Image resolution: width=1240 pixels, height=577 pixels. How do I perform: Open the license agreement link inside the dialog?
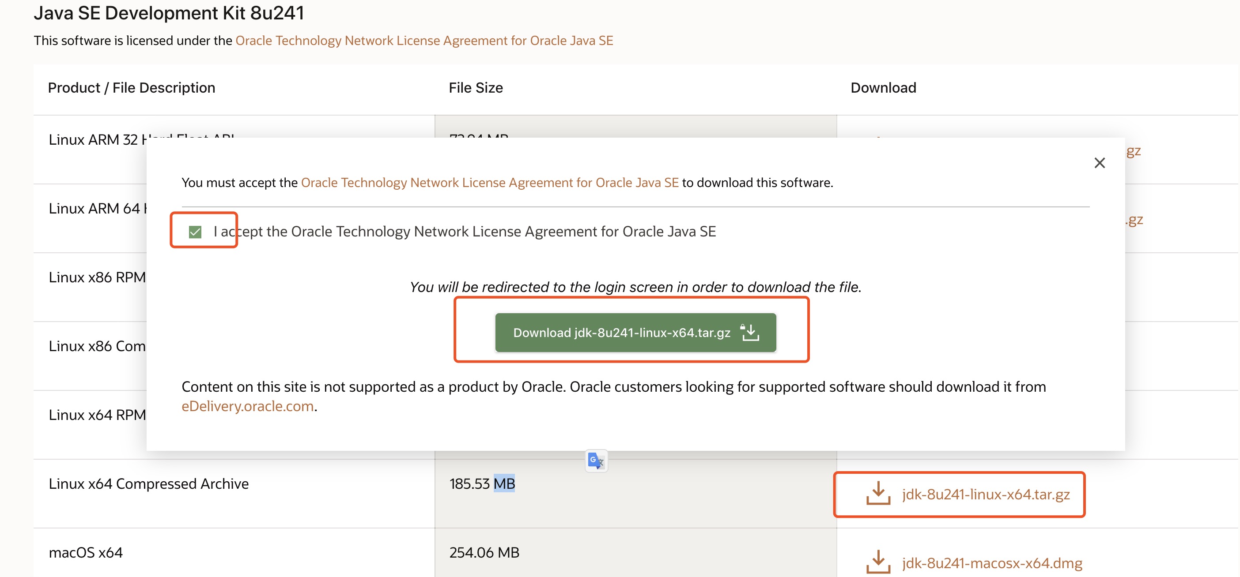pyautogui.click(x=490, y=182)
